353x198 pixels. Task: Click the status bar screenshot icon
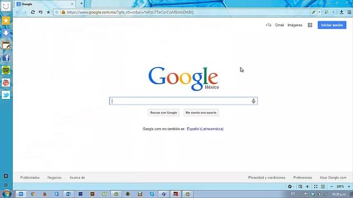300,186
